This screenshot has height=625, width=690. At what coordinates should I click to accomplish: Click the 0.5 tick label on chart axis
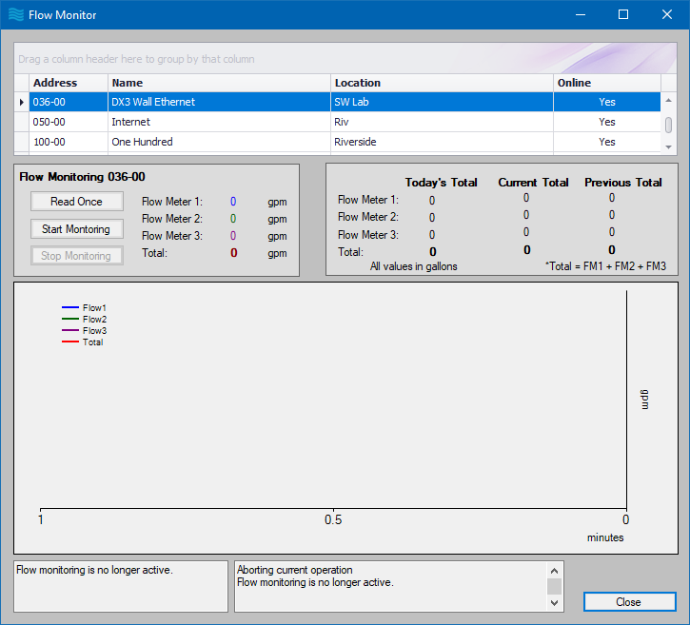coord(333,519)
